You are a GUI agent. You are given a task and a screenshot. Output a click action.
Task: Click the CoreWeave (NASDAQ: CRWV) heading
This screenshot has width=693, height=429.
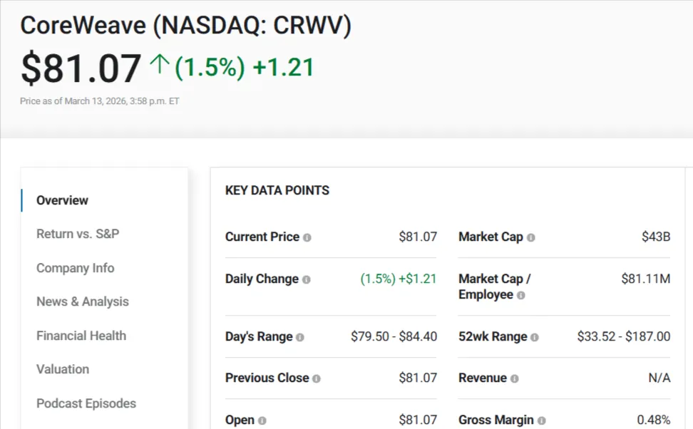tap(186, 25)
